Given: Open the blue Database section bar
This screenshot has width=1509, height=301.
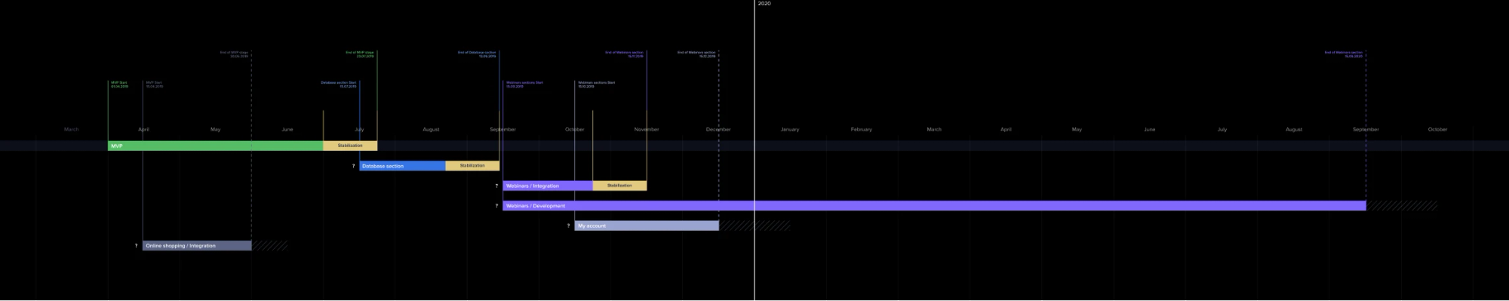Looking at the screenshot, I should point(402,166).
